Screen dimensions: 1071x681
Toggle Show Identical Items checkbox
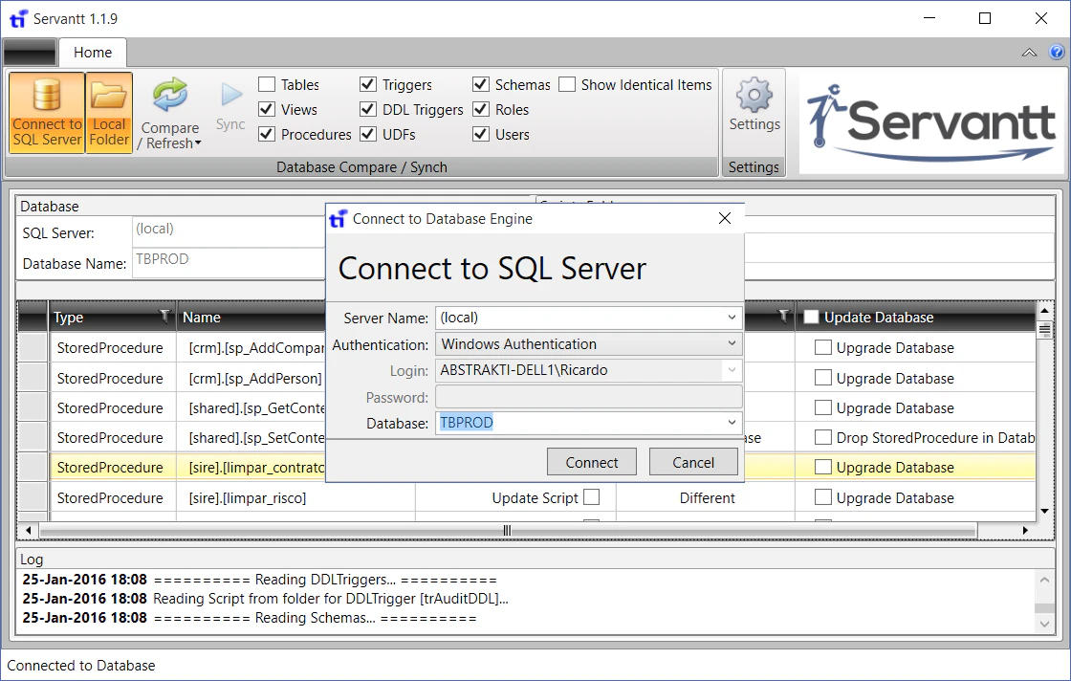[x=567, y=85]
